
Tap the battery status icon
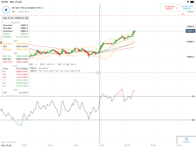pos(192,2)
